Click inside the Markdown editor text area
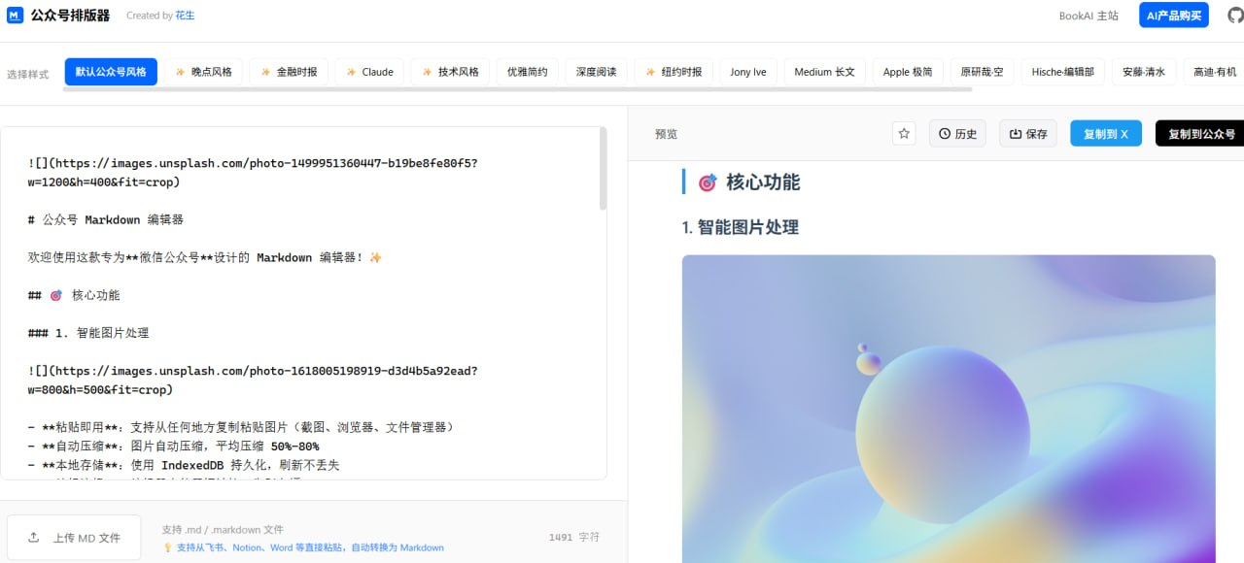This screenshot has height=563, width=1244. click(x=303, y=303)
